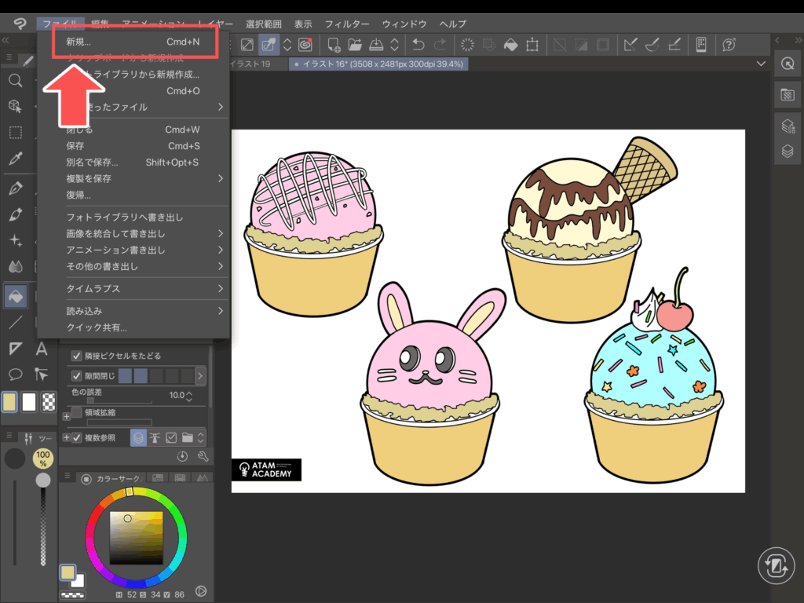Viewport: 804px width, 603px height.
Task: Select the Fill bucket tool
Action: (15, 296)
